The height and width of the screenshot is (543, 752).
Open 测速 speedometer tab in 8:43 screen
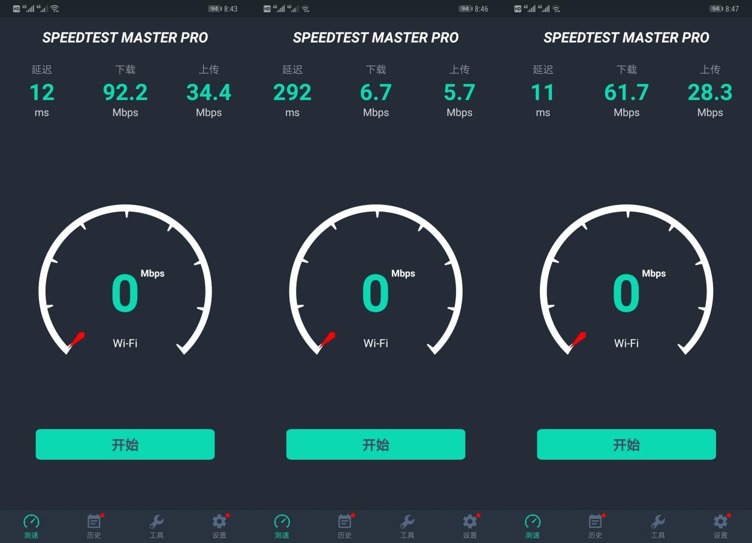click(x=31, y=526)
